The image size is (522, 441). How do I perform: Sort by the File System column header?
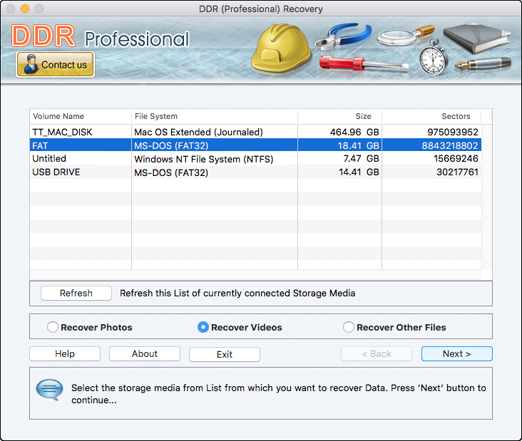pos(215,116)
